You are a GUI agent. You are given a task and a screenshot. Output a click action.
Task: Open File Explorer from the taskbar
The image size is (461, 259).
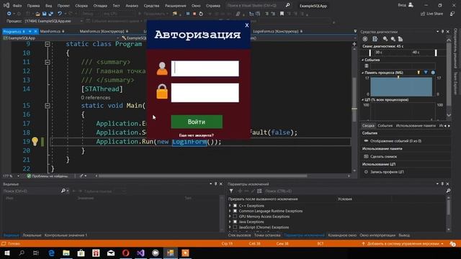[66, 253]
